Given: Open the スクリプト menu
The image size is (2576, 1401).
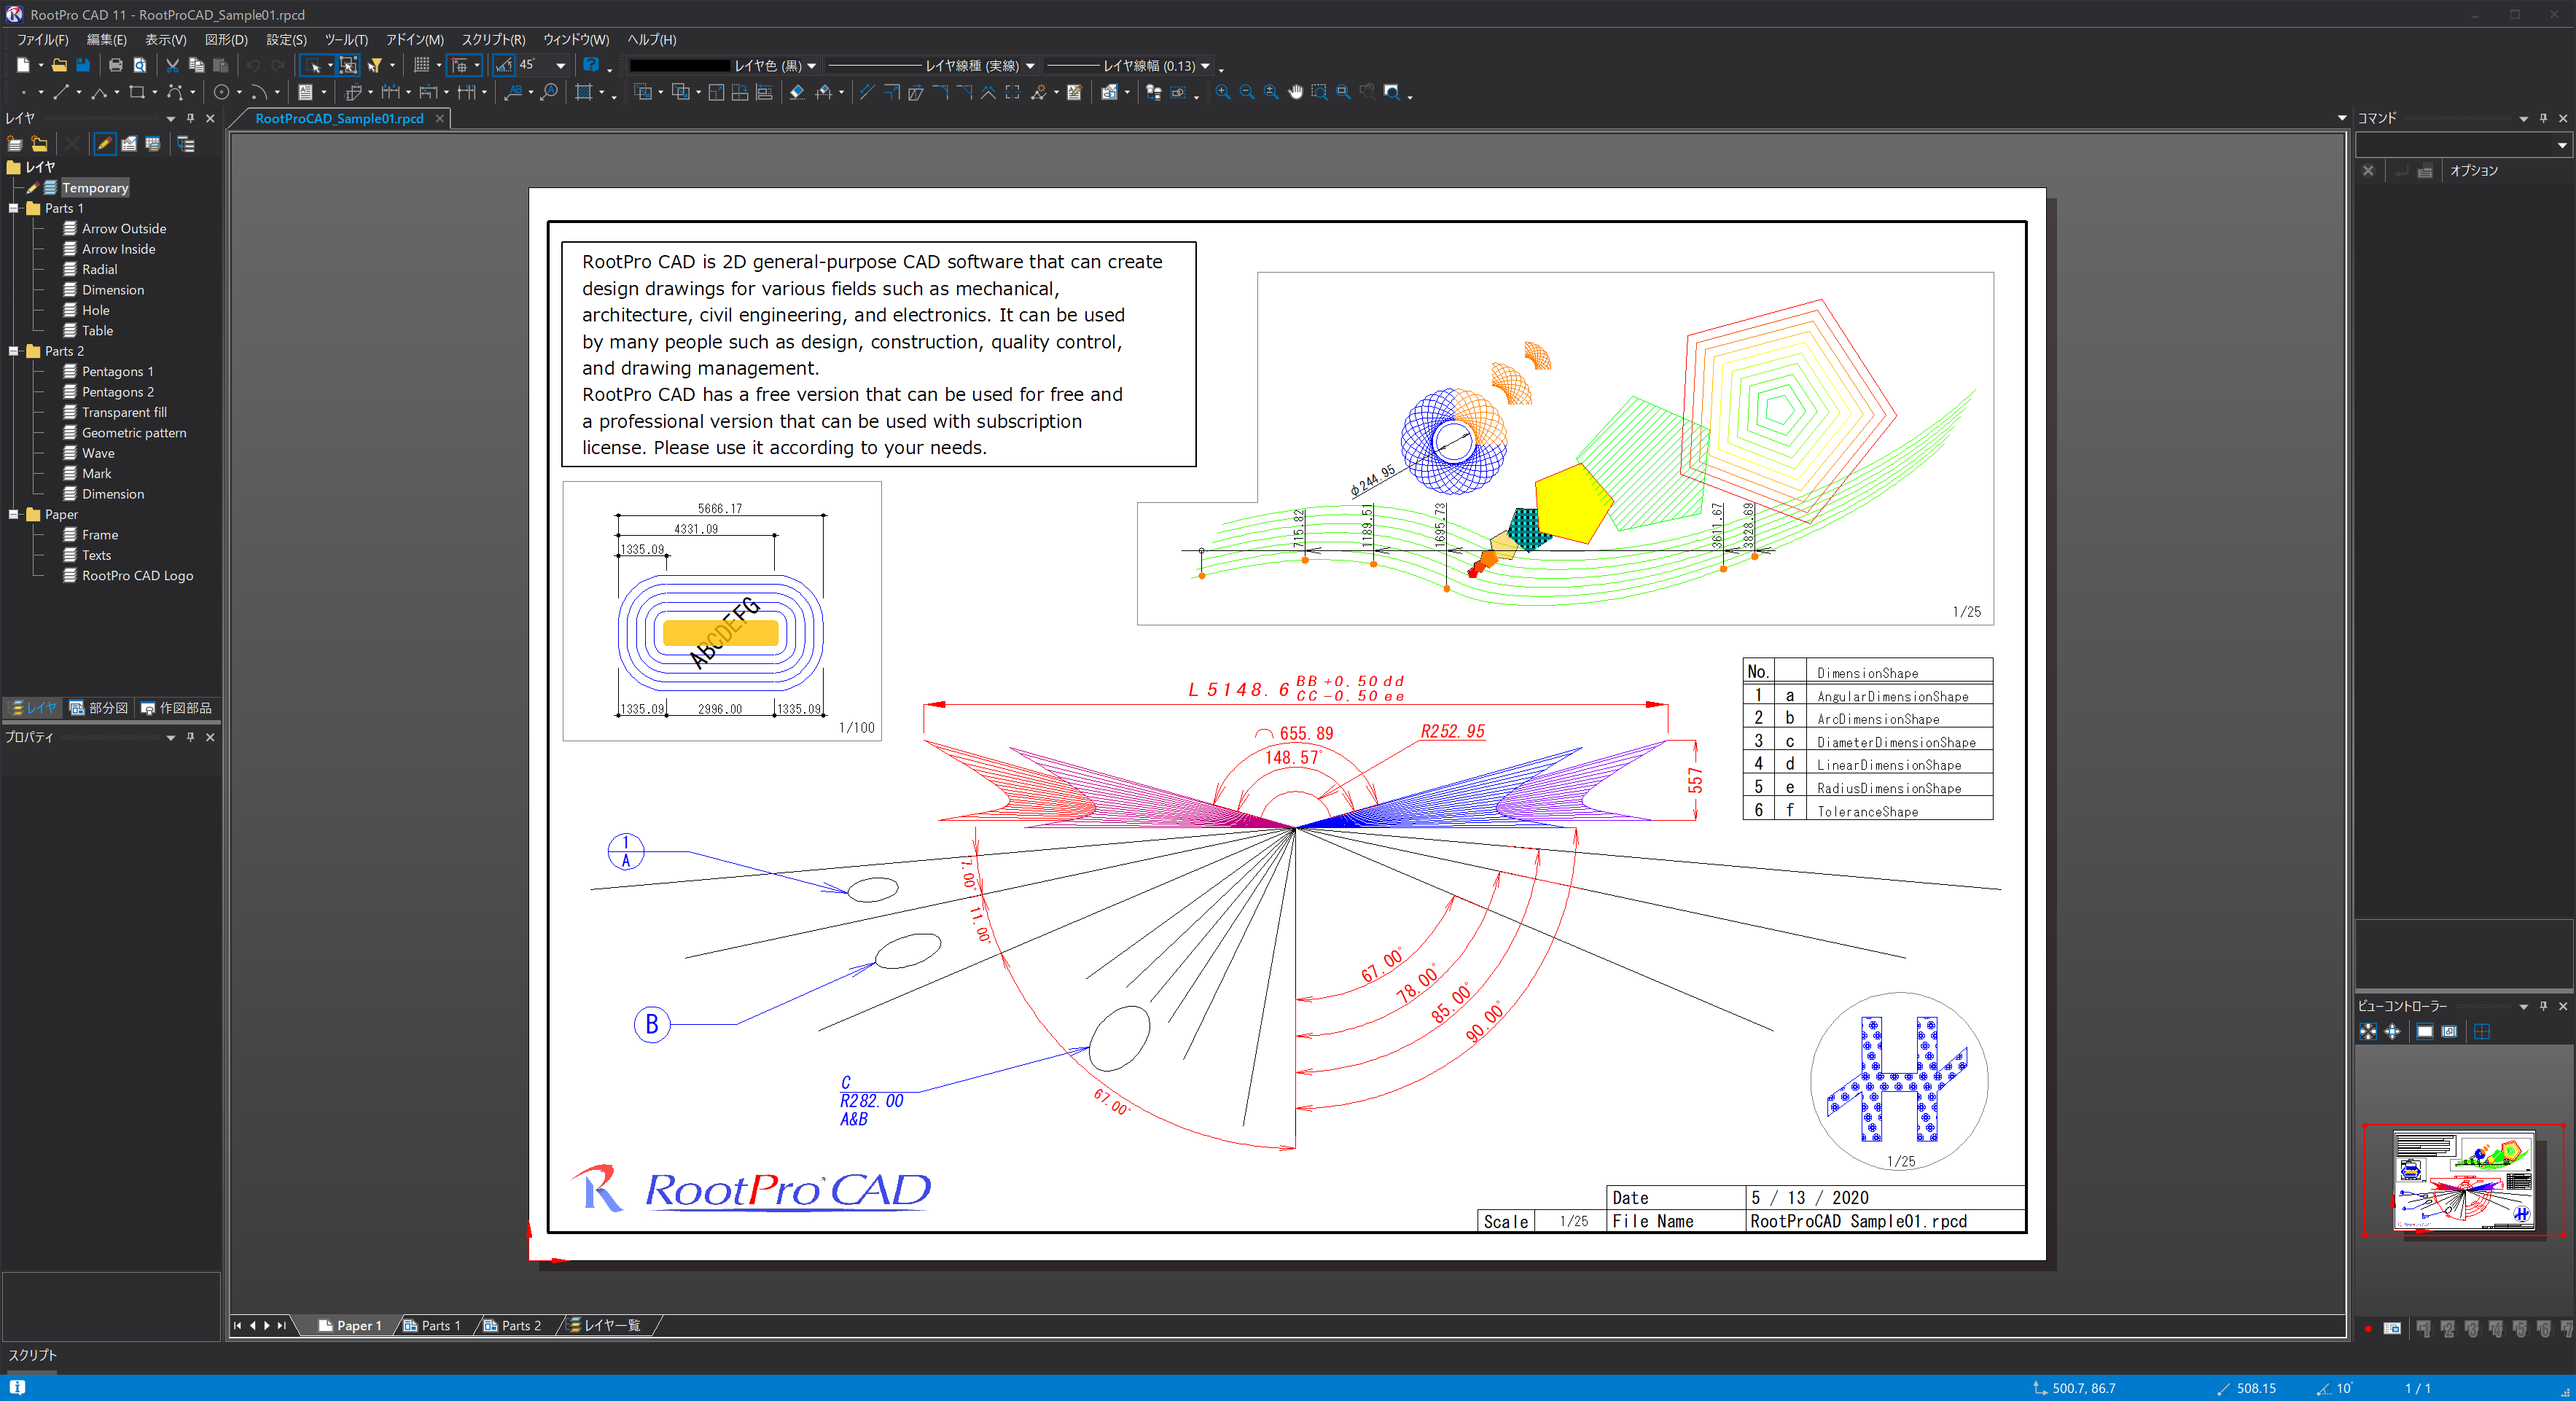Looking at the screenshot, I should pos(494,40).
